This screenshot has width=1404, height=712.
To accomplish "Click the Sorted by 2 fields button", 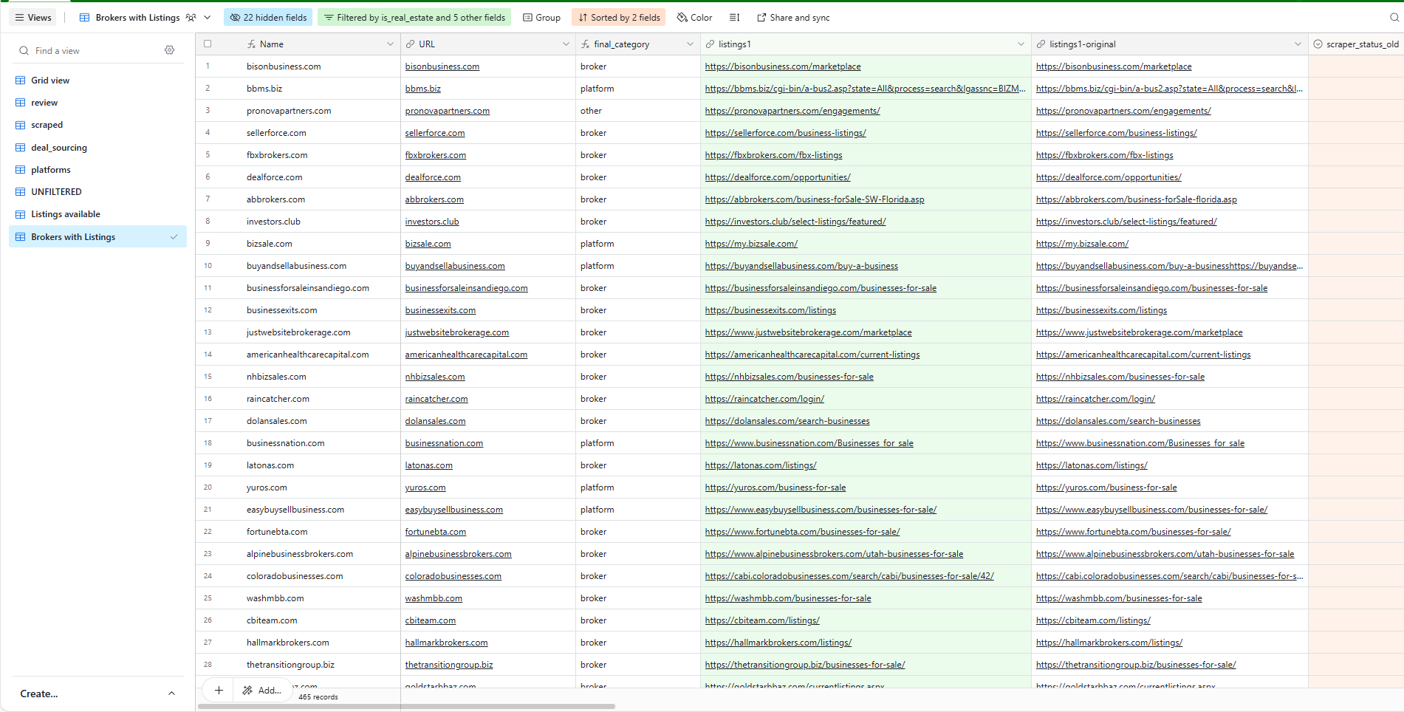I will point(619,18).
